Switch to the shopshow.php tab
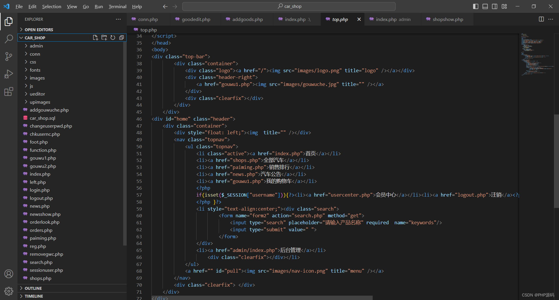The width and height of the screenshot is (559, 300). (x=447, y=19)
